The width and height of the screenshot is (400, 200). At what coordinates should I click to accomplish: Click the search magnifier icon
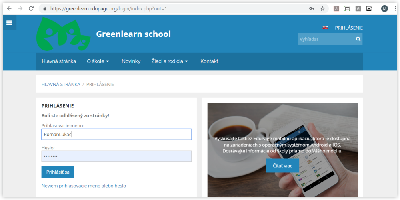[x=358, y=39]
